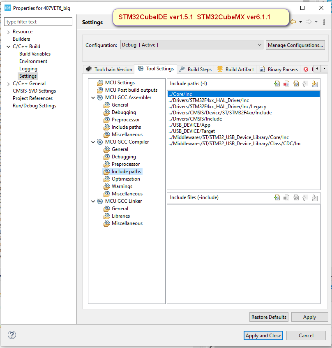Collapse the C/C++ Build node

[8, 46]
